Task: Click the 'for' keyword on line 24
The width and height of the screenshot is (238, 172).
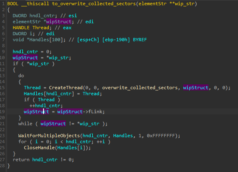Action: [22, 142]
